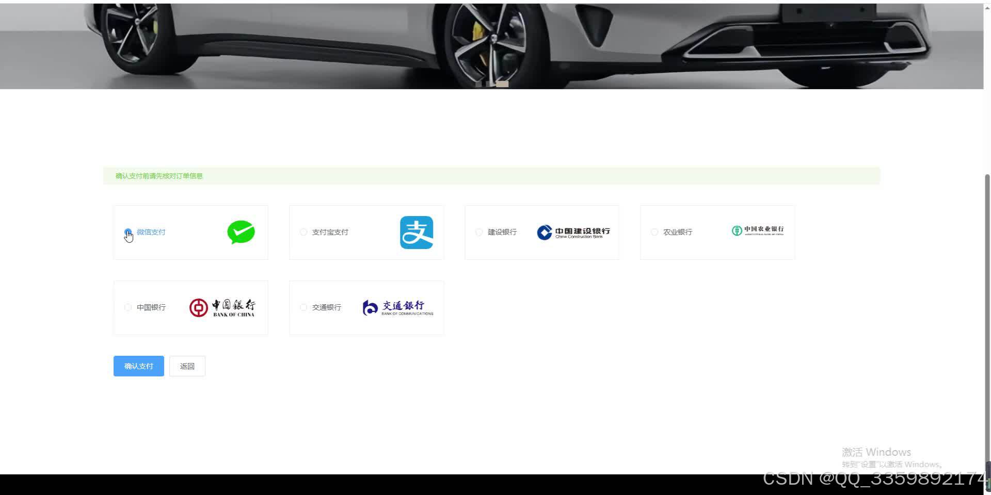
Task: Click the 中国银行 label text
Action: pyautogui.click(x=151, y=307)
